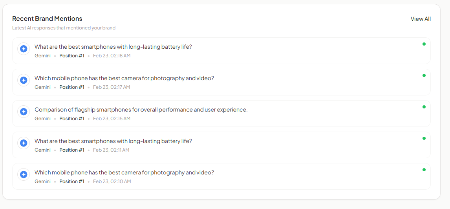
Task: Click green status dot on 02:18 AM mention
Action: pos(424,44)
